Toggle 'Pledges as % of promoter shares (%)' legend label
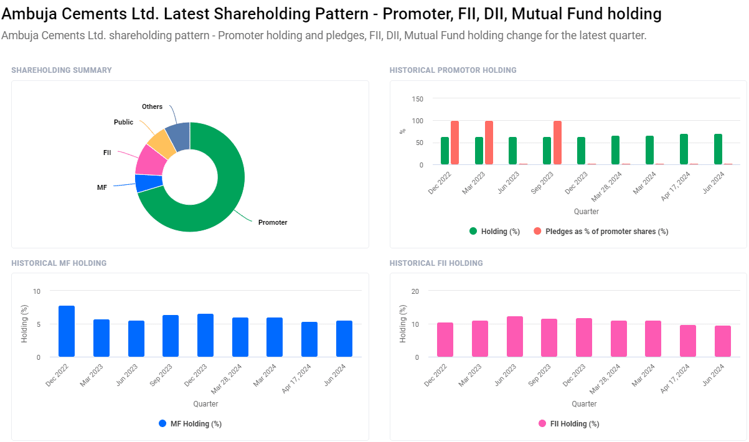This screenshot has height=442, width=749. point(606,232)
